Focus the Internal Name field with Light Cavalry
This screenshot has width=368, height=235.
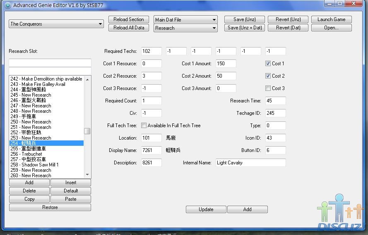coord(250,163)
